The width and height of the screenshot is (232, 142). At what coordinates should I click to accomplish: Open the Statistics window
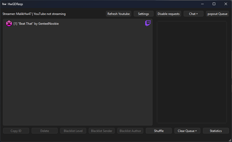(216, 131)
